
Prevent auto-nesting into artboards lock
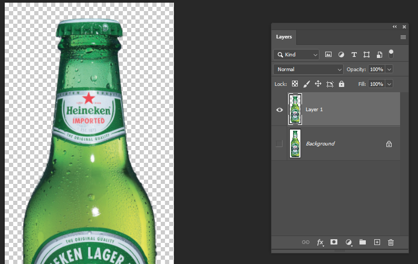coord(330,84)
